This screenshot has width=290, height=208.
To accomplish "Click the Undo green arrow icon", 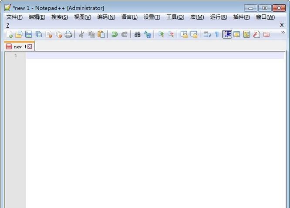I will 114,34.
